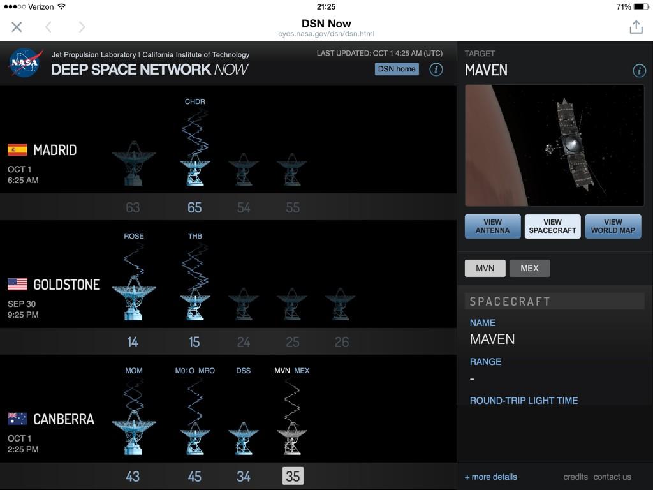
Task: Select Madrid antenna dish 63
Action: click(x=134, y=163)
